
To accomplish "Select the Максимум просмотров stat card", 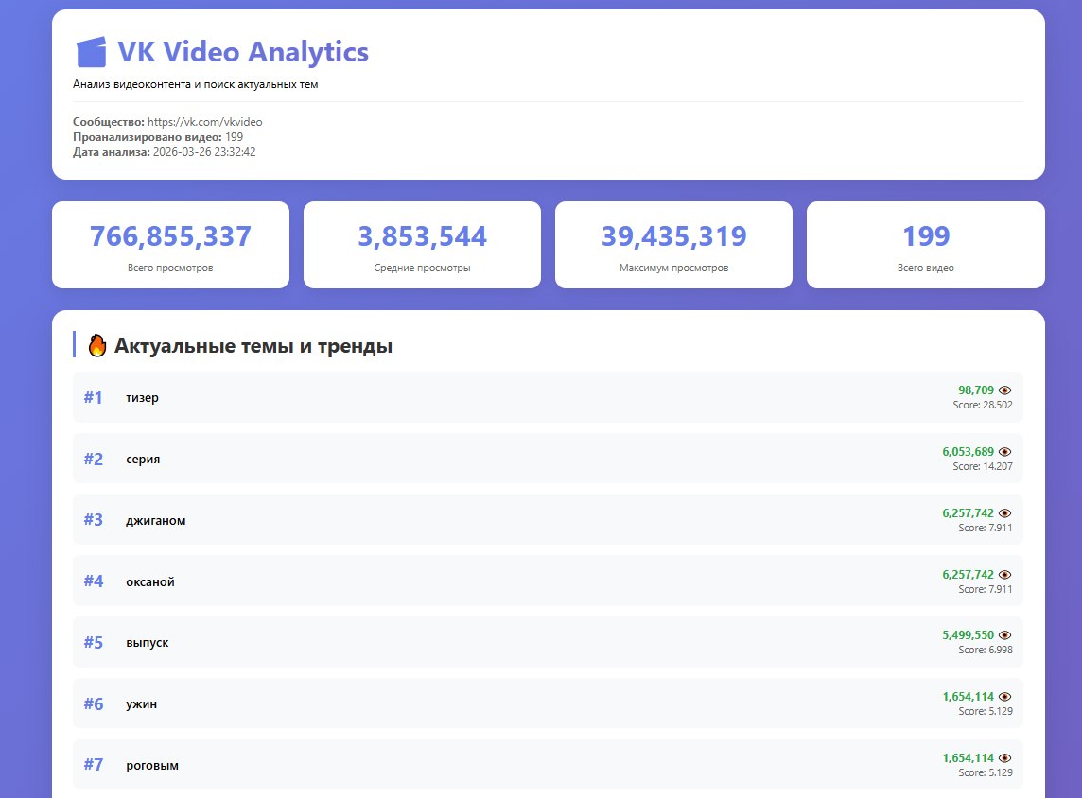I will pos(673,245).
